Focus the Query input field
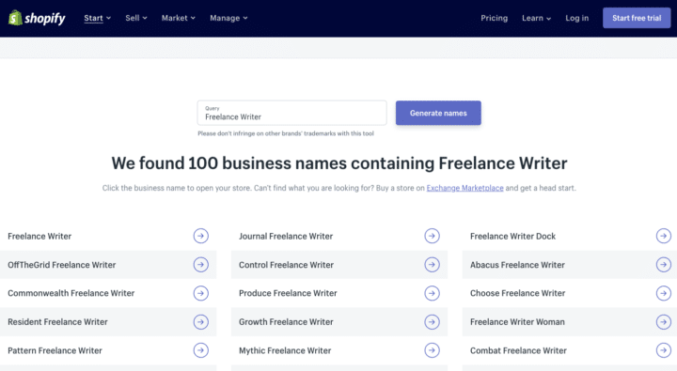Screen dimensions: 677x371 [291, 113]
